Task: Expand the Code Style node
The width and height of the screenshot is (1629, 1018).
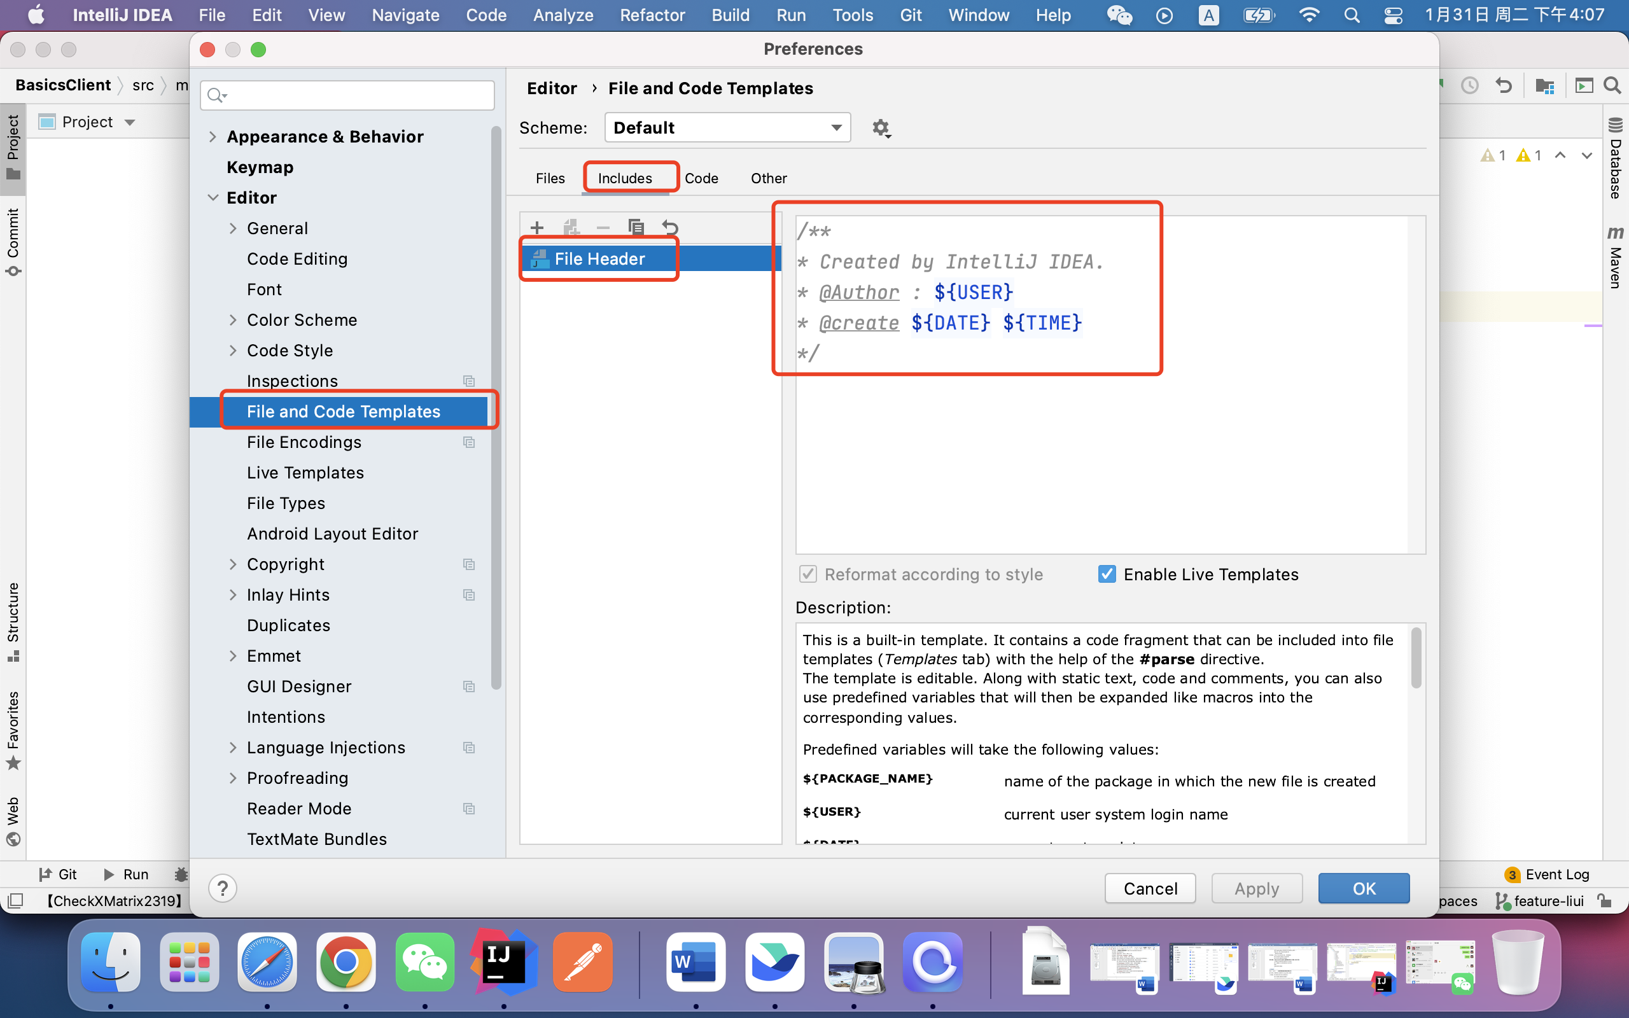Action: (x=233, y=351)
